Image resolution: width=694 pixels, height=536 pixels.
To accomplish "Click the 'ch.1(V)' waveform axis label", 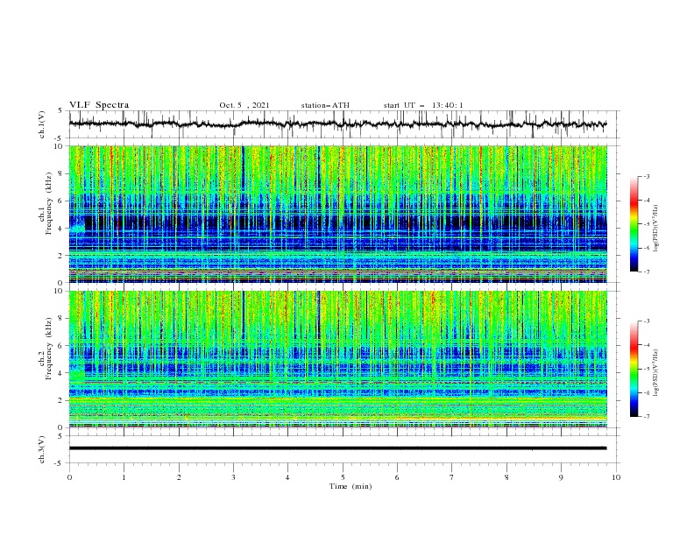I will [x=42, y=124].
